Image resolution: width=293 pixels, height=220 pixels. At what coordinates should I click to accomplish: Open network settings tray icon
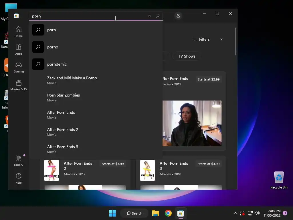coord(250,213)
